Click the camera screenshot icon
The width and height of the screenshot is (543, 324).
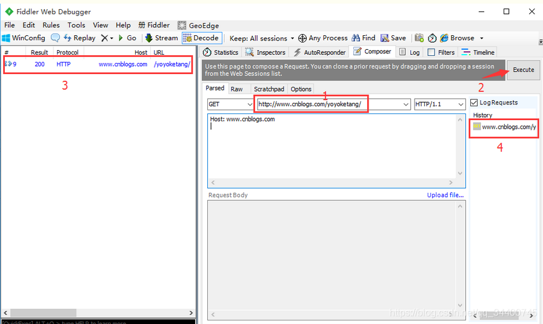point(419,38)
